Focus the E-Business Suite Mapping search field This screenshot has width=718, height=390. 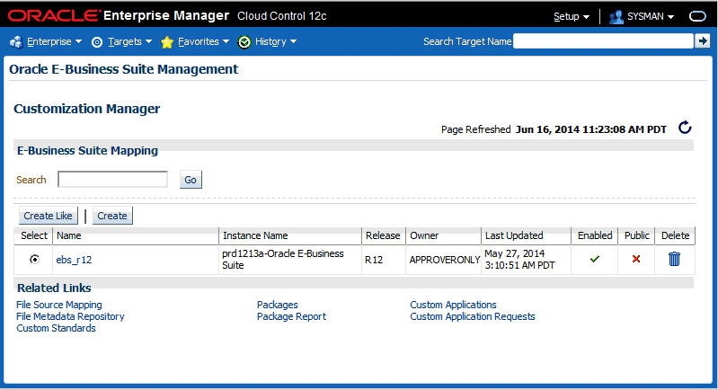click(112, 180)
